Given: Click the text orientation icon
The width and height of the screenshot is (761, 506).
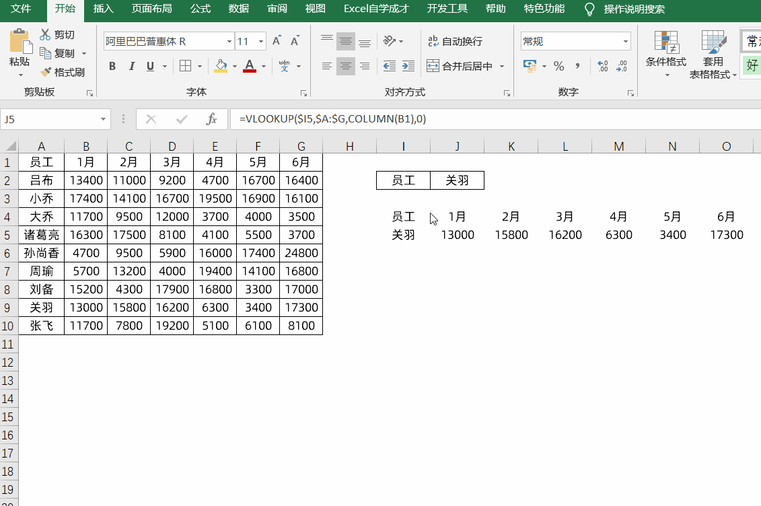Looking at the screenshot, I should 389,41.
